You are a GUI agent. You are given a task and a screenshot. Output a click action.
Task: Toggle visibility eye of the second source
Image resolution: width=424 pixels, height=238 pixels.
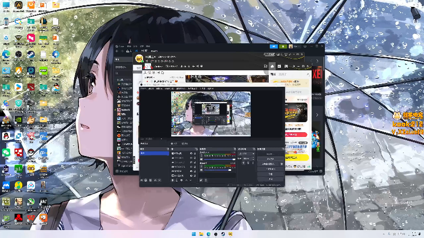click(191, 158)
